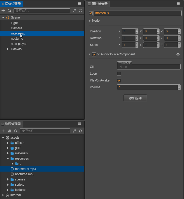Expand the internal database arrow
This screenshot has height=199, width=184.
(3, 195)
